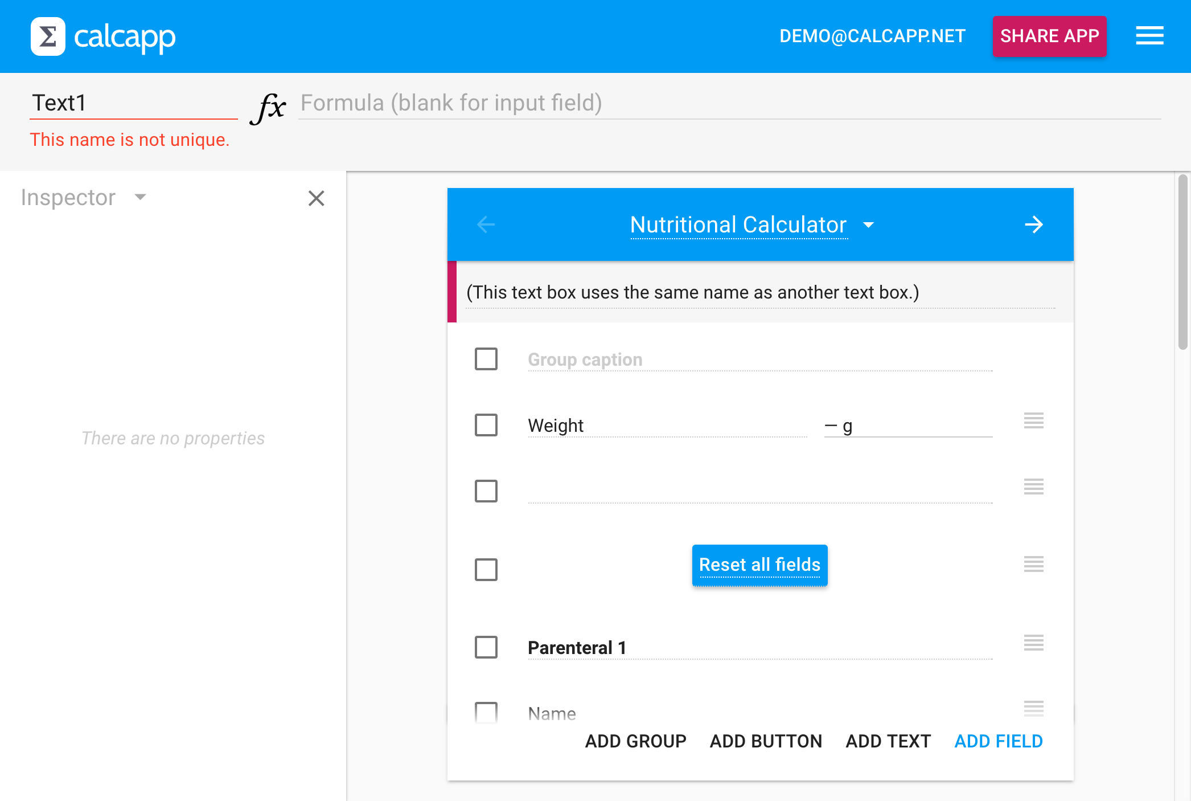The height and width of the screenshot is (801, 1191).
Task: Click the Weight label field
Action: [x=667, y=426]
